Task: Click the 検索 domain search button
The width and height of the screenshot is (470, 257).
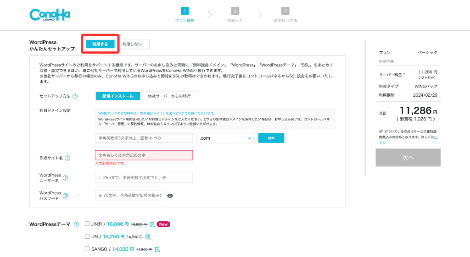Action: point(271,138)
